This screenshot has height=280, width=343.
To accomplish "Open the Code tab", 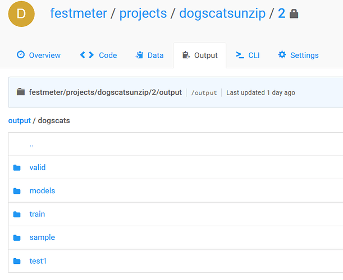I will [98, 55].
